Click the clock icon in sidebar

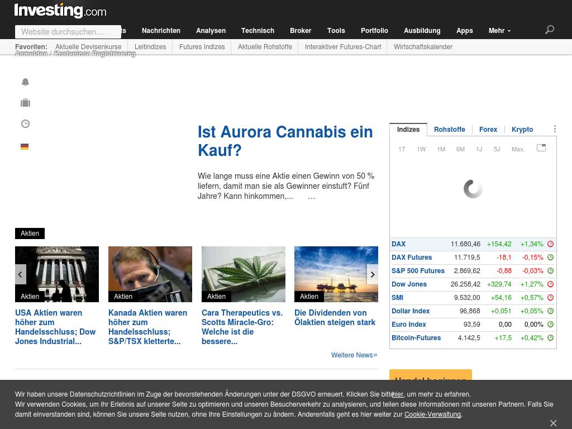(25, 124)
